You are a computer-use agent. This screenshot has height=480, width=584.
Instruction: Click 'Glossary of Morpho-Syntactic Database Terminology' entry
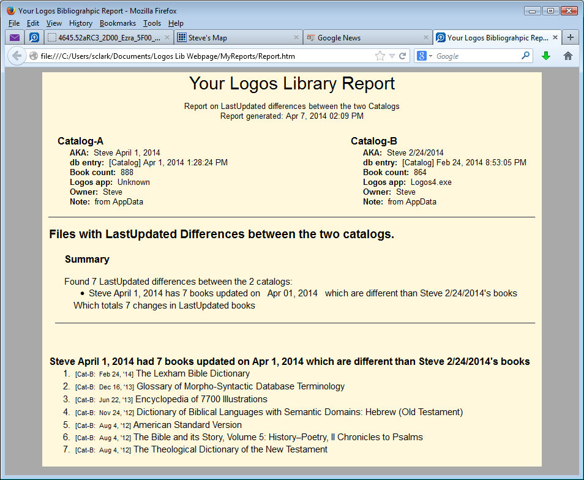click(x=241, y=386)
